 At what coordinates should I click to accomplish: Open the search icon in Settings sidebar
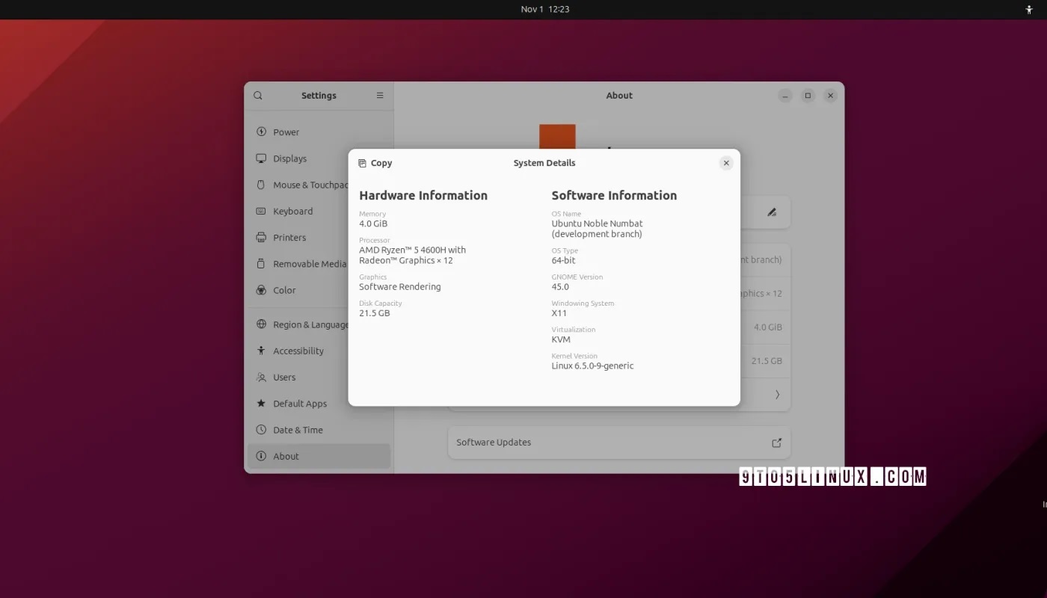(258, 96)
